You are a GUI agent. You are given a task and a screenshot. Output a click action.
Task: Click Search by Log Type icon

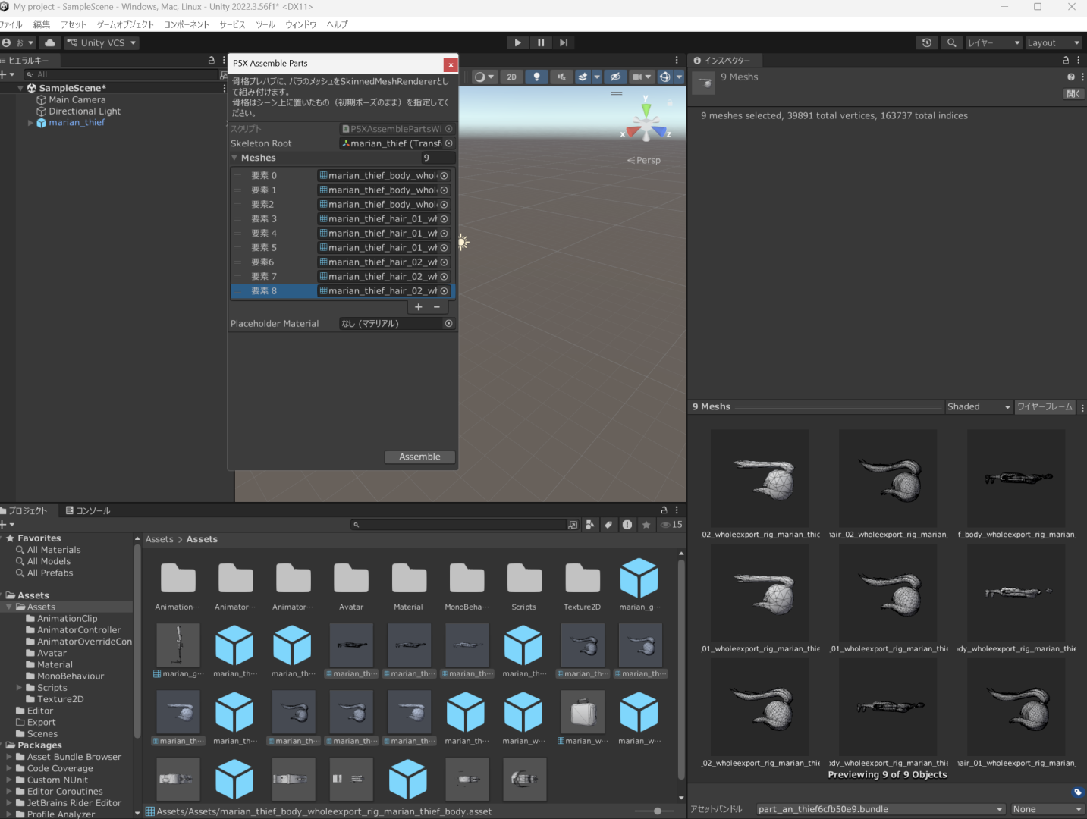click(x=627, y=525)
